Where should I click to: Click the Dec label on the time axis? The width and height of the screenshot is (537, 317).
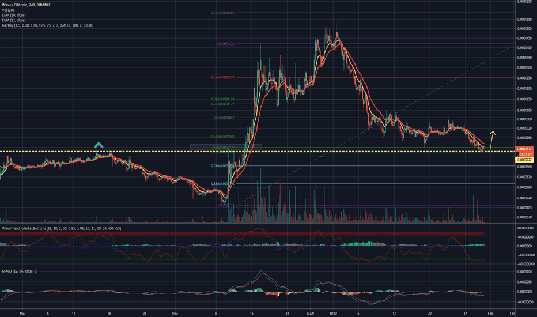[x=175, y=313]
